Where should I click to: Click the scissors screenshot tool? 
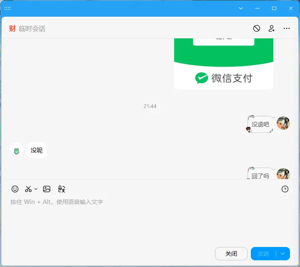28,189
